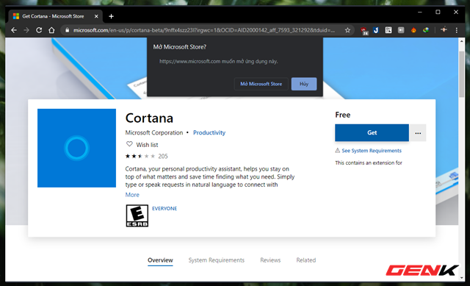Add Cortana to Wish list heart
Viewport: 470px width, 286px height.
pyautogui.click(x=129, y=144)
